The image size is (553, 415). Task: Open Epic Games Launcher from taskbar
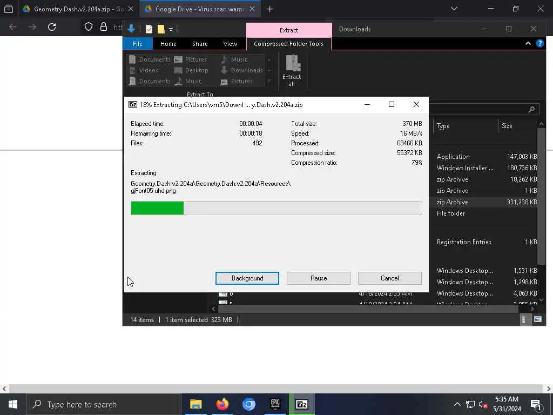[275, 404]
